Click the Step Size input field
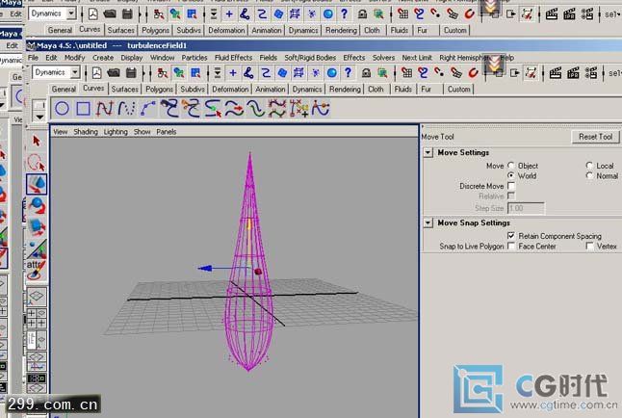The width and height of the screenshot is (622, 418). (x=526, y=208)
